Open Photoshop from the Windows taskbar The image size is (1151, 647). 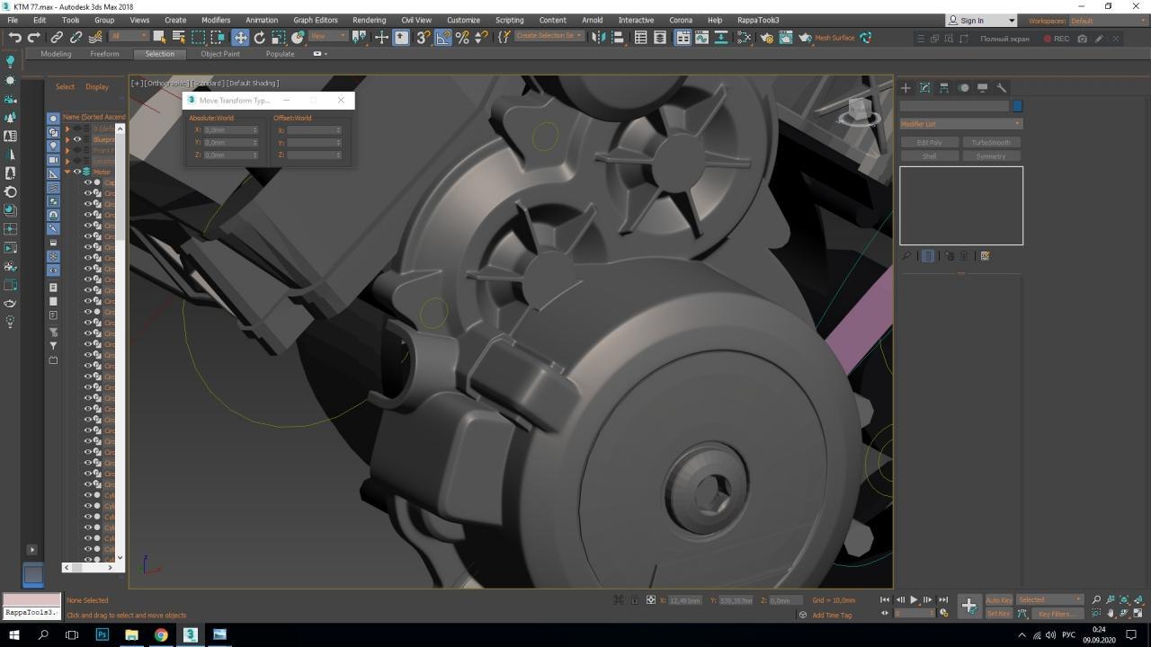tap(102, 634)
